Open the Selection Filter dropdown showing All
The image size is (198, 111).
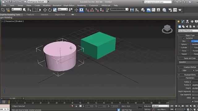click(16, 9)
